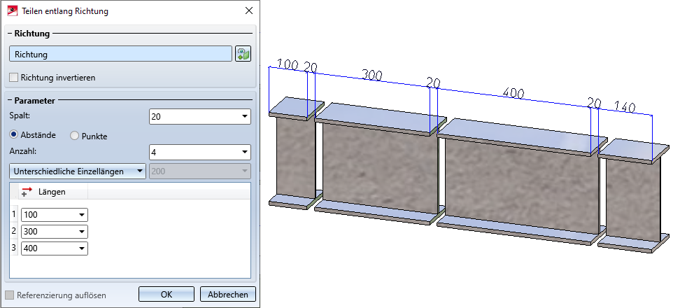Click the add row icon next to Längen
This screenshot has height=308, width=673.
point(27,192)
